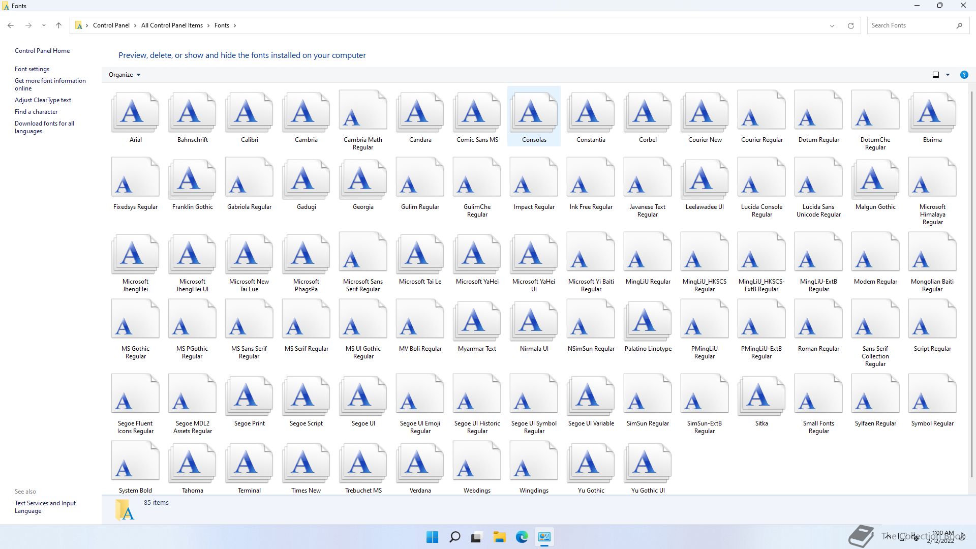Viewport: 976px width, 549px height.
Task: Click Download fonts for all languages
Action: coord(44,127)
